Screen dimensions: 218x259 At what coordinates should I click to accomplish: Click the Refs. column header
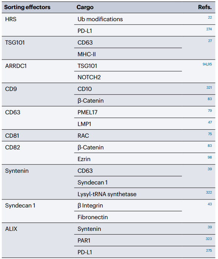point(205,7)
